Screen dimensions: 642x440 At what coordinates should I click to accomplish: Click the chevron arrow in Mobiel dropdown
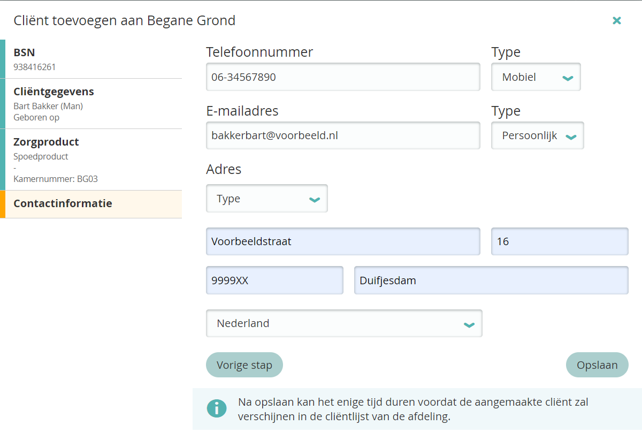(568, 78)
